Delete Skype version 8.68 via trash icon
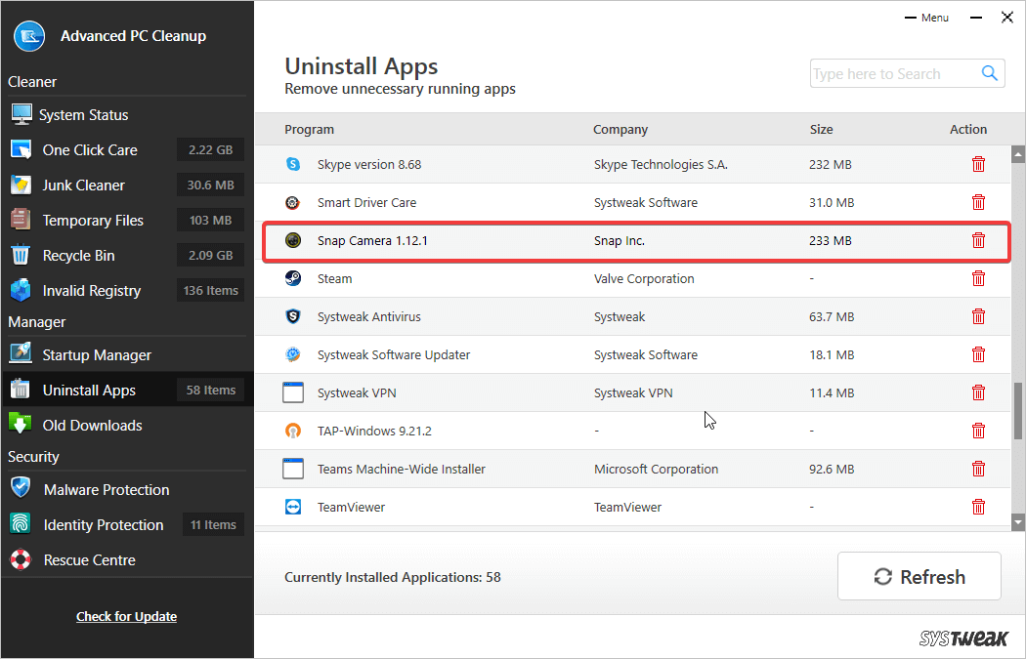This screenshot has width=1026, height=659. [x=978, y=164]
